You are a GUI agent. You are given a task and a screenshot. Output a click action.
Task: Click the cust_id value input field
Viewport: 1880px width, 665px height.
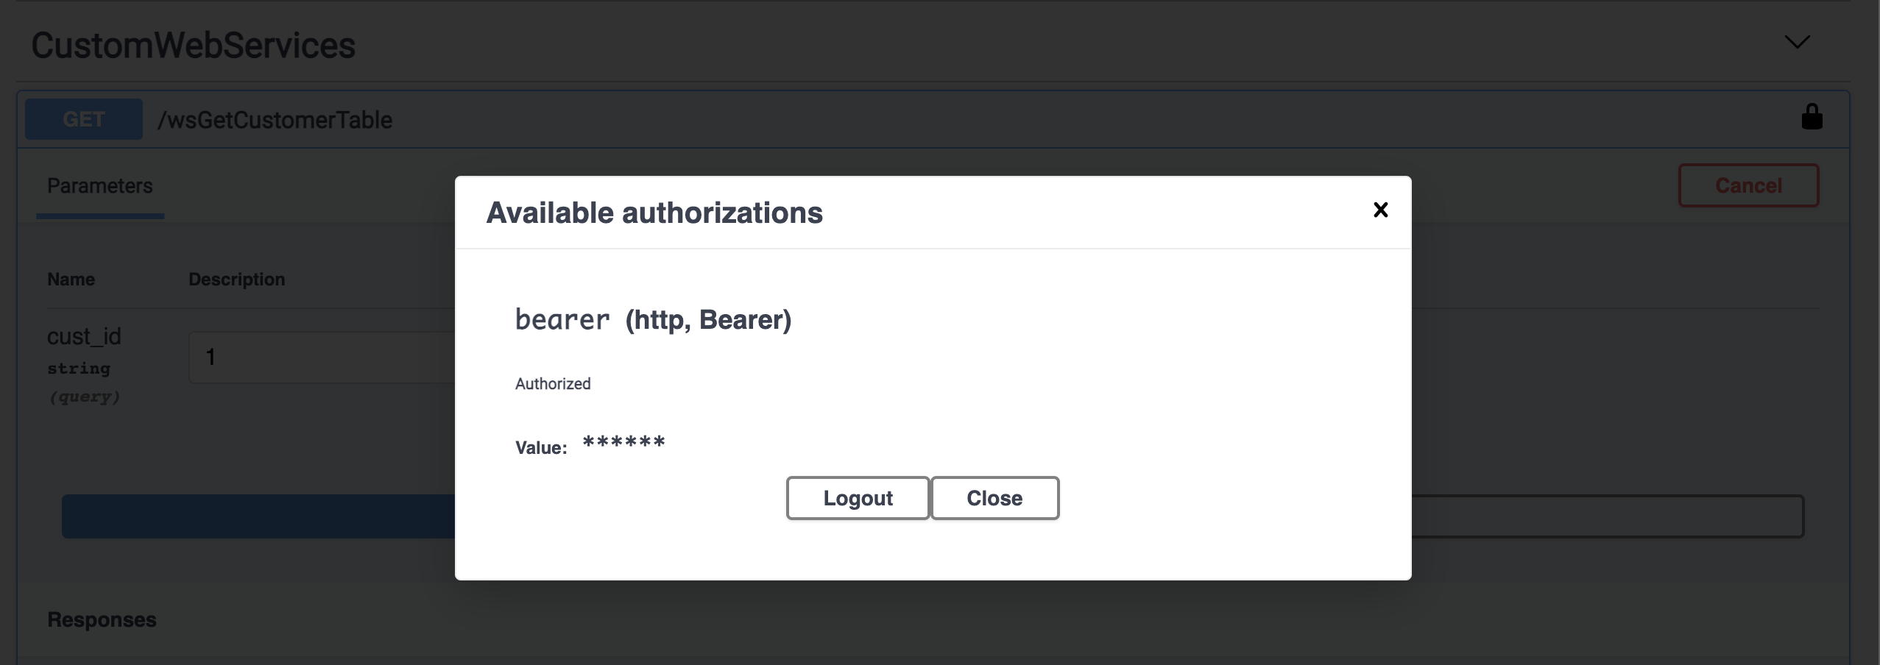tap(317, 357)
